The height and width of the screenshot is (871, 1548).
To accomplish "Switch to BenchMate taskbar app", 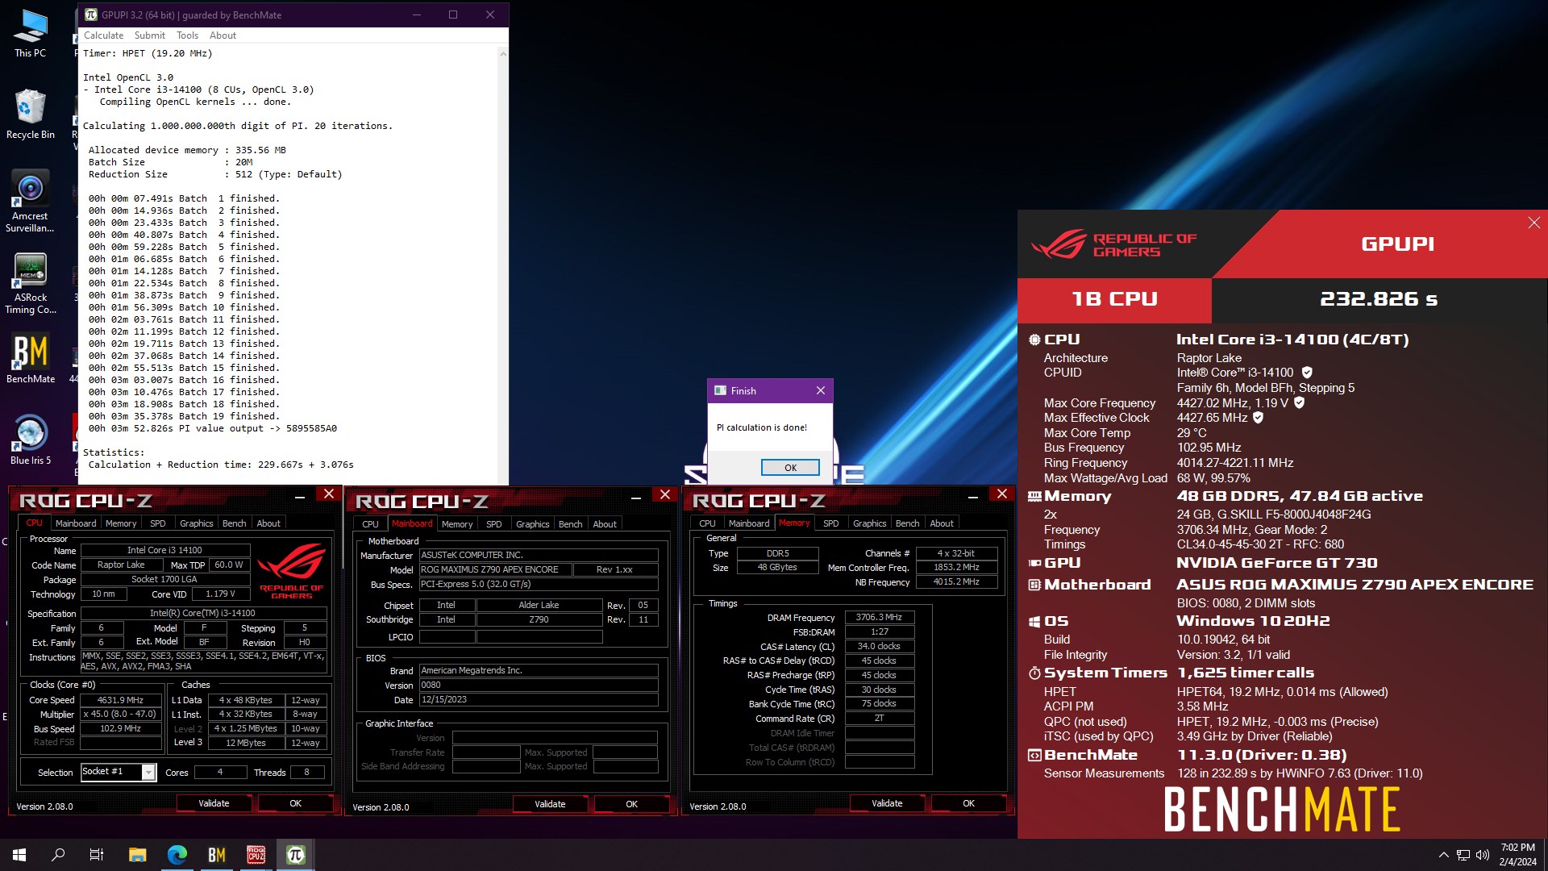I will tap(216, 855).
